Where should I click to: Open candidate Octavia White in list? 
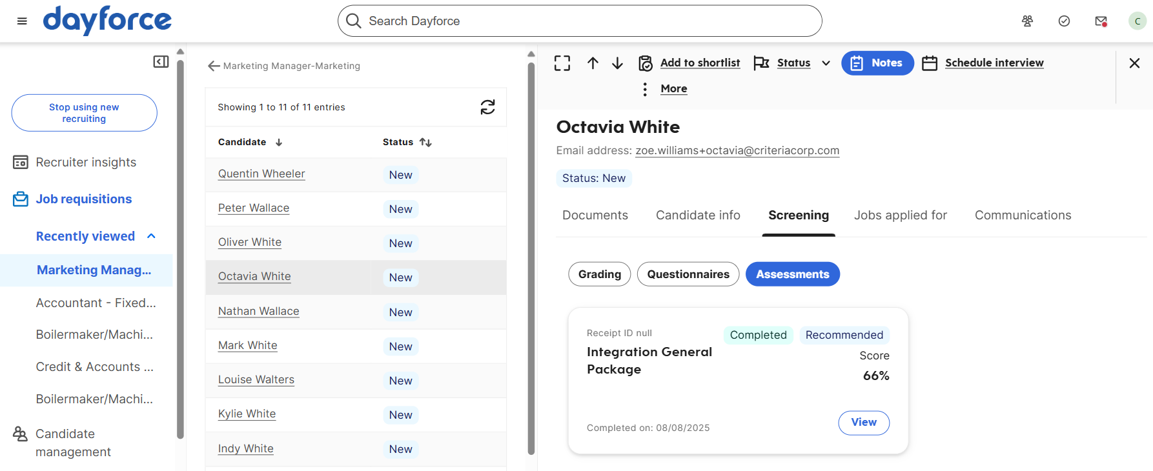(254, 276)
